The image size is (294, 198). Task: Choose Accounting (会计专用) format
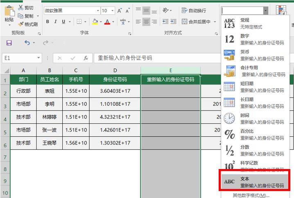click(x=255, y=71)
